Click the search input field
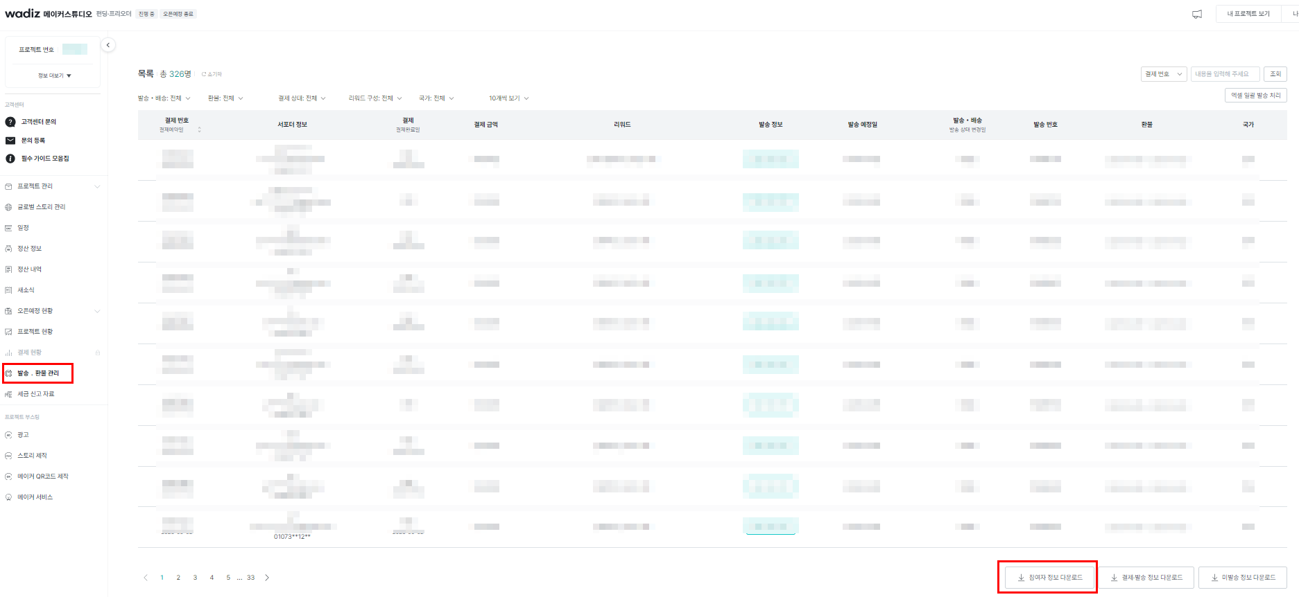The image size is (1299, 597). pos(1225,74)
